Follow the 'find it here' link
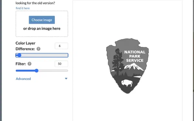194x121 pixels. coord(23,8)
